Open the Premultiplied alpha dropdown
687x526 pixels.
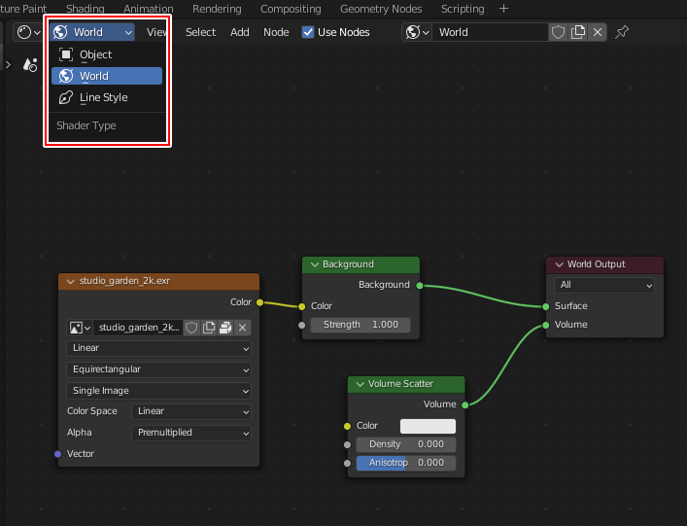(191, 433)
